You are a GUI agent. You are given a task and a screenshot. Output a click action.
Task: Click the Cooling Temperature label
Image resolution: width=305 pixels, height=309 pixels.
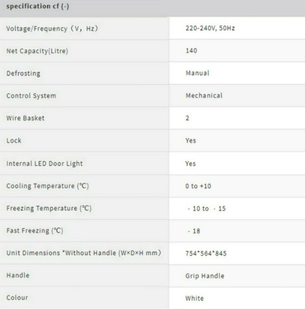(x=48, y=186)
